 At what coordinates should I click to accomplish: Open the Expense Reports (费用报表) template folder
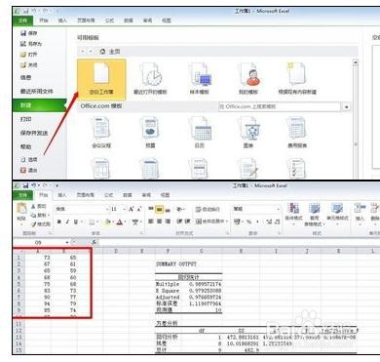(x=297, y=133)
